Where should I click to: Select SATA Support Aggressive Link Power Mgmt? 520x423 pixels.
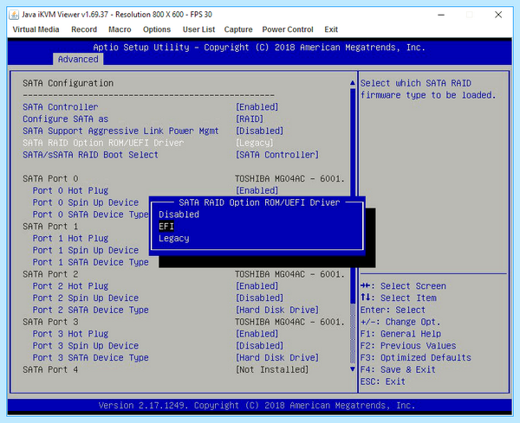pyautogui.click(x=120, y=131)
